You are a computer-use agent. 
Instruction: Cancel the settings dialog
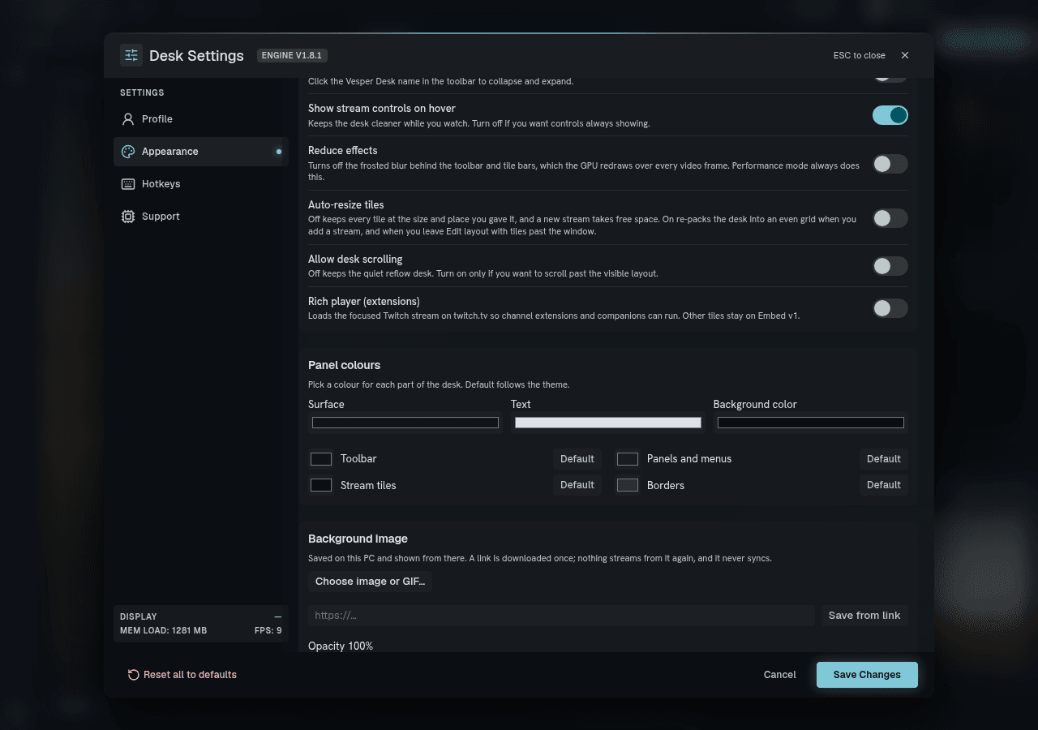coord(780,675)
